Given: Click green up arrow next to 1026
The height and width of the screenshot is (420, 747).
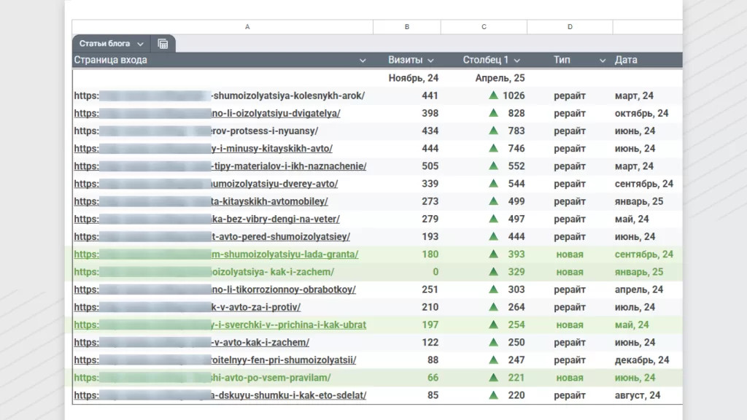Looking at the screenshot, I should click(493, 96).
